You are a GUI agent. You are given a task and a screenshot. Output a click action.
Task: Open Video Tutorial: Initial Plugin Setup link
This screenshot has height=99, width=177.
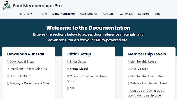(x=87, y=78)
